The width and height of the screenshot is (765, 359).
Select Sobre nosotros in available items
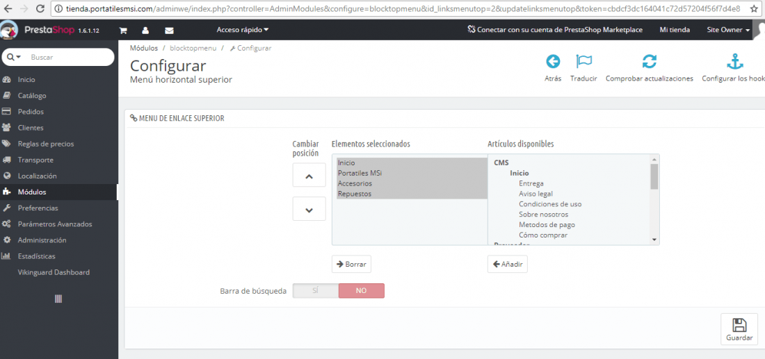(x=544, y=215)
